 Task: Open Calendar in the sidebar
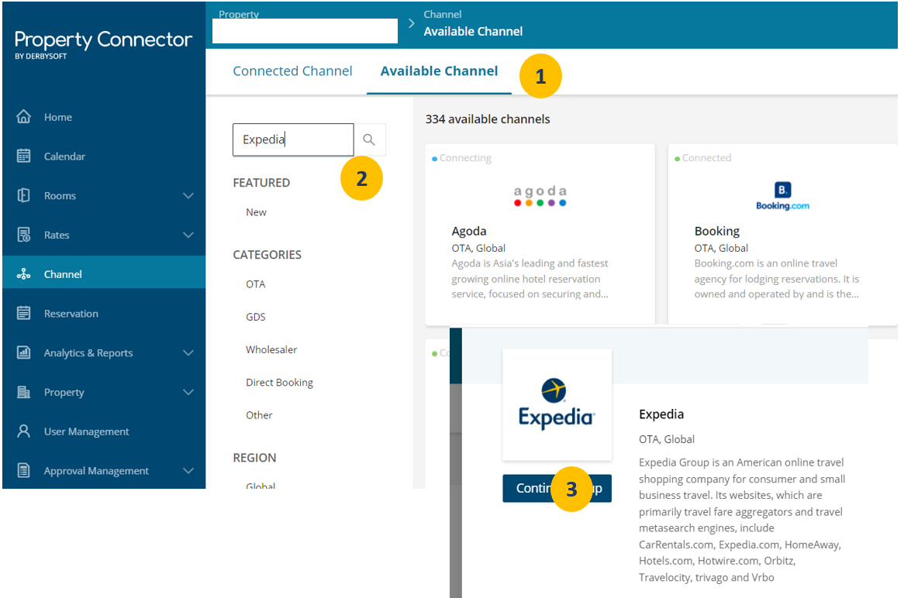pos(104,156)
